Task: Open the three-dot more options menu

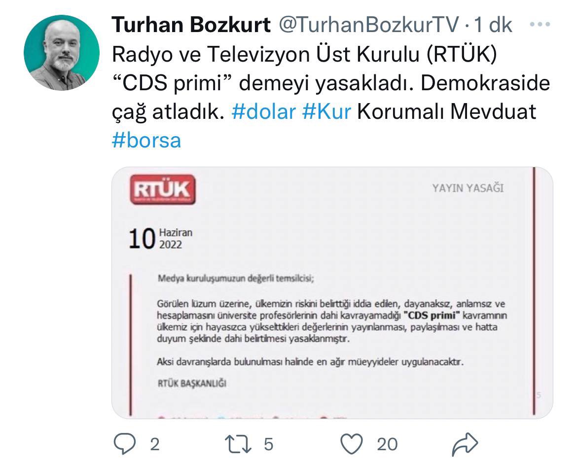Action: [540, 24]
